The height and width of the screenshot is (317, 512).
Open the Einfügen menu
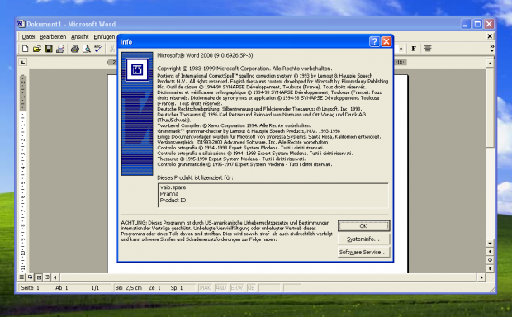[x=104, y=36]
